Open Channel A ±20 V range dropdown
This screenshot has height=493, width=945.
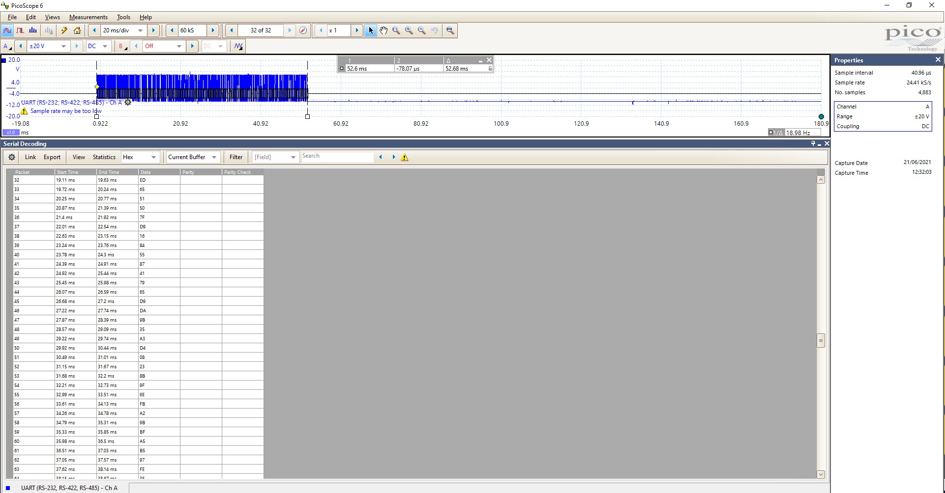(x=63, y=46)
